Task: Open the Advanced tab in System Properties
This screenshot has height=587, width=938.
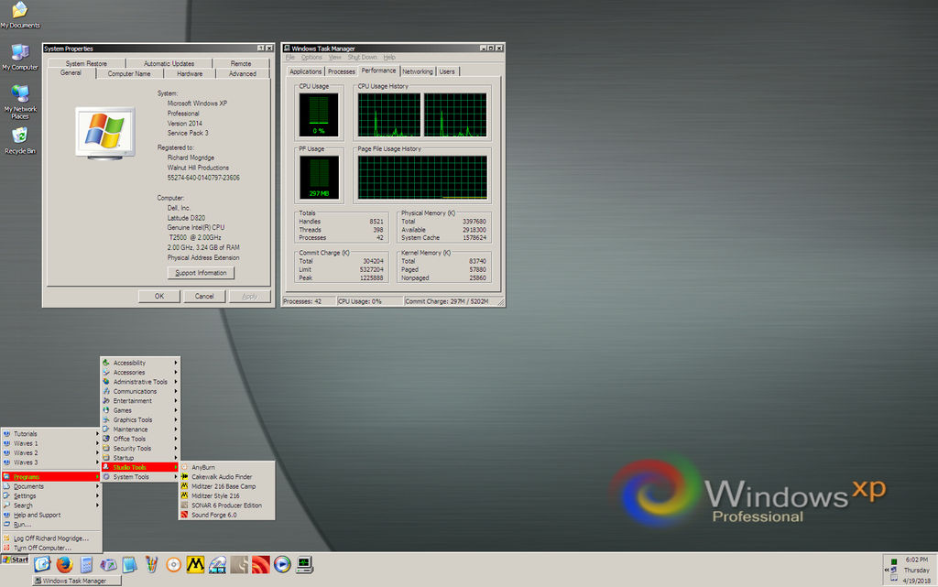Action: (x=243, y=73)
